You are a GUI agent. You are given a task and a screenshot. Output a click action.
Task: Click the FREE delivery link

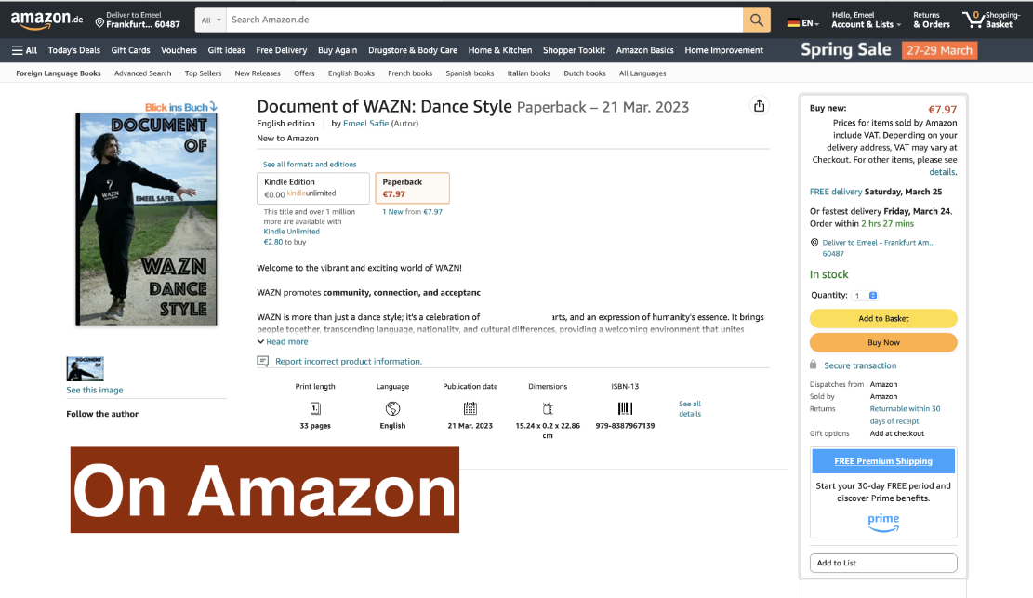tap(835, 192)
